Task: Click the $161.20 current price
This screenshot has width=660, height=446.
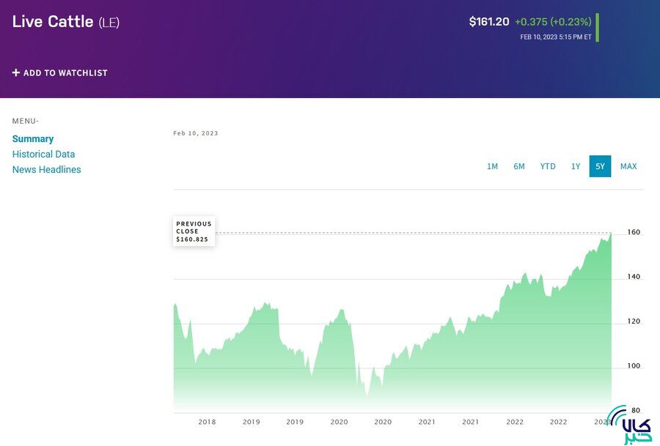Action: point(489,22)
